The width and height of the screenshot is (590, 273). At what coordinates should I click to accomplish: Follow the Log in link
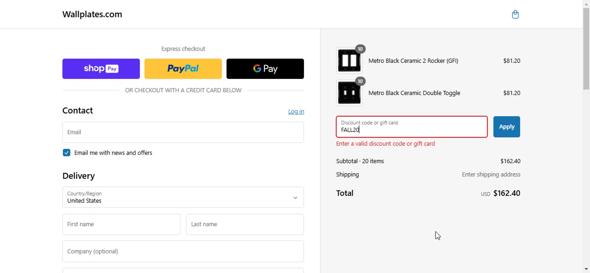pyautogui.click(x=296, y=112)
